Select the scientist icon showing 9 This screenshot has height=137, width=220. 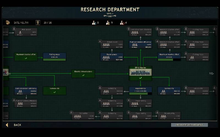(x=108, y=22)
